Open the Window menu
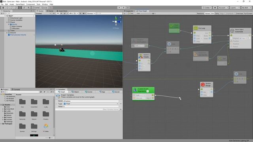Image resolution: width=253 pixels, height=142 pixels. pyautogui.click(x=45, y=4)
